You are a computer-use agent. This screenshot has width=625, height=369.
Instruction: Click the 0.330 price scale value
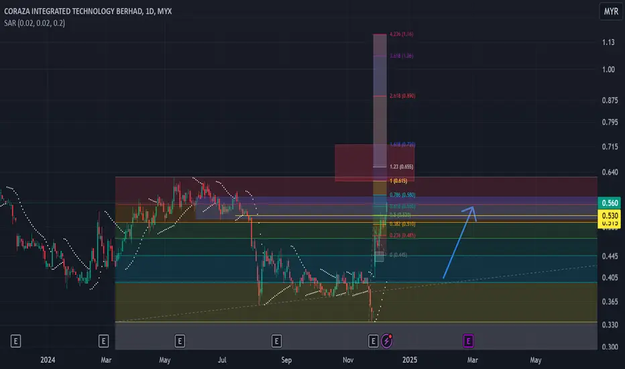(610, 325)
